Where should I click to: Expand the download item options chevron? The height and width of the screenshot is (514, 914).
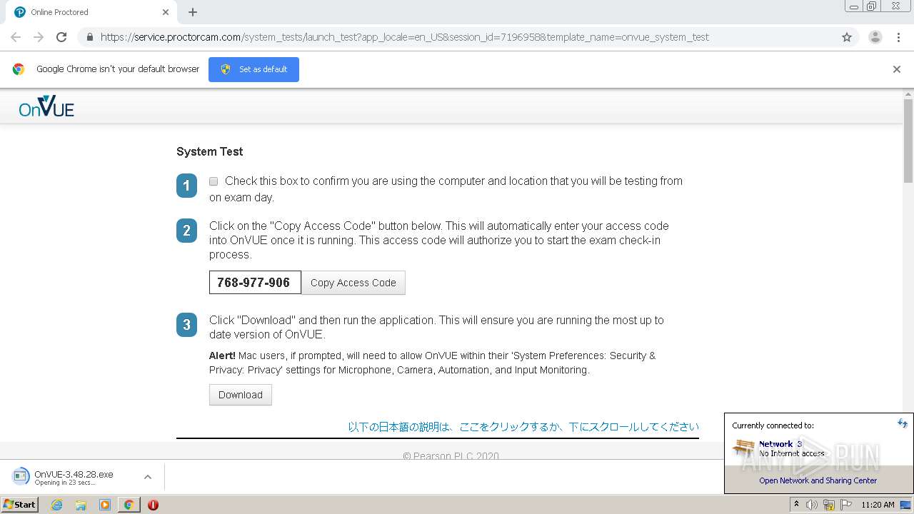coord(148,477)
